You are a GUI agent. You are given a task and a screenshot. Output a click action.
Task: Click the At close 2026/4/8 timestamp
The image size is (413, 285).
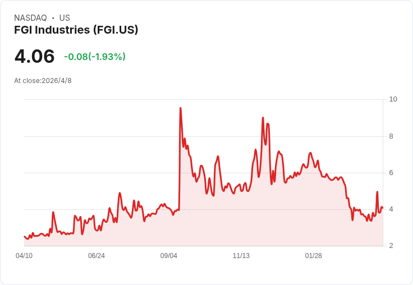(x=43, y=81)
